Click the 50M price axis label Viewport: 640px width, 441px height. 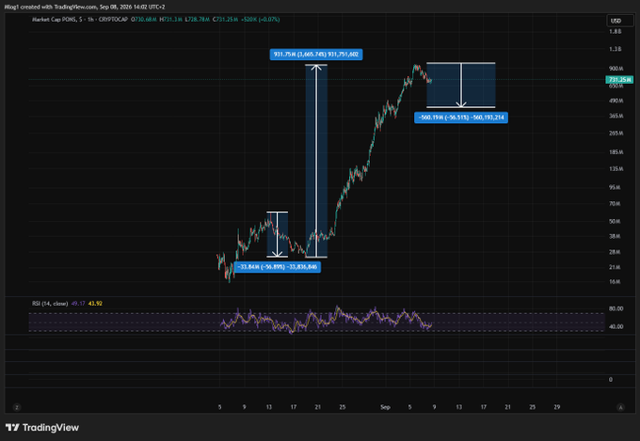tap(615, 222)
